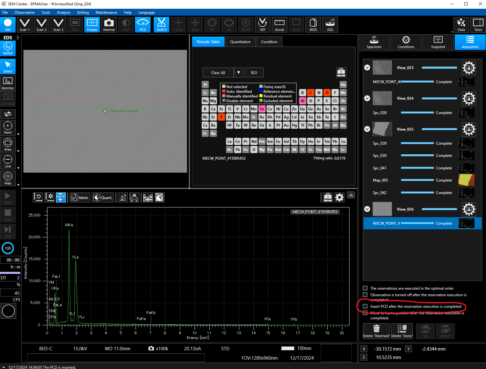Enable Insert PCD after reservation checkbox
This screenshot has width=486, height=369.
[x=365, y=306]
